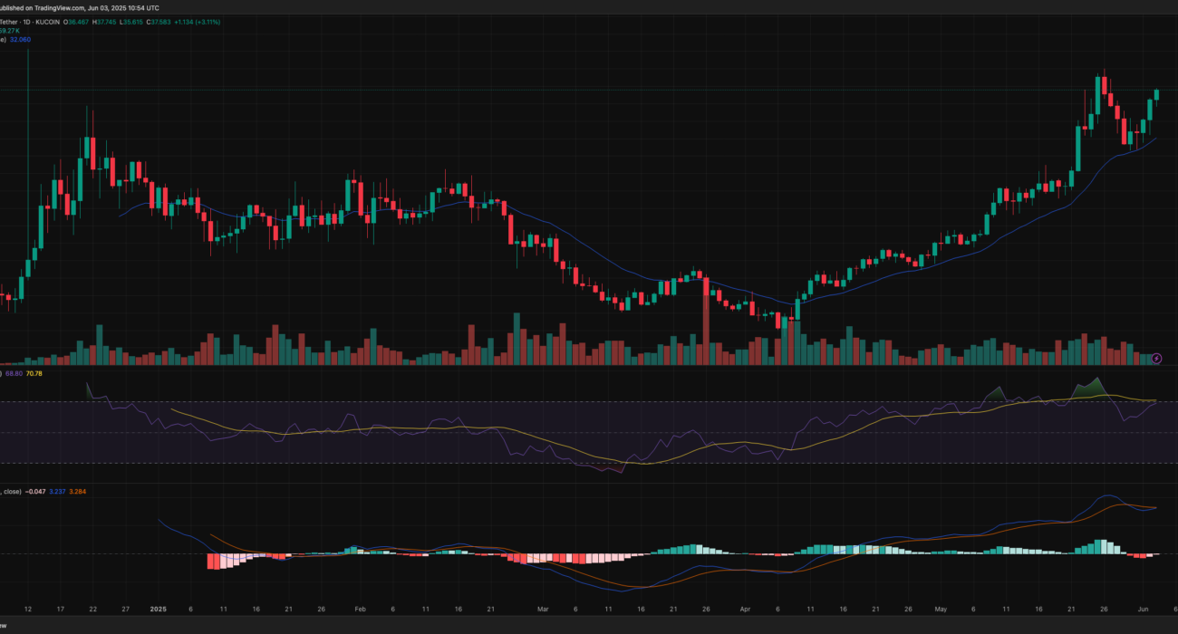Click the Apr label on time axis
Image resolution: width=1178 pixels, height=634 pixels.
pos(744,610)
